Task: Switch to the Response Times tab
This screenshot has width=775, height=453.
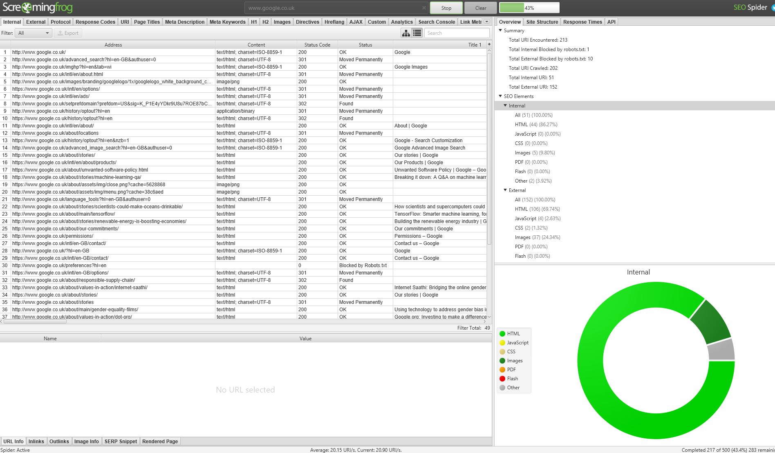Action: (x=582, y=22)
